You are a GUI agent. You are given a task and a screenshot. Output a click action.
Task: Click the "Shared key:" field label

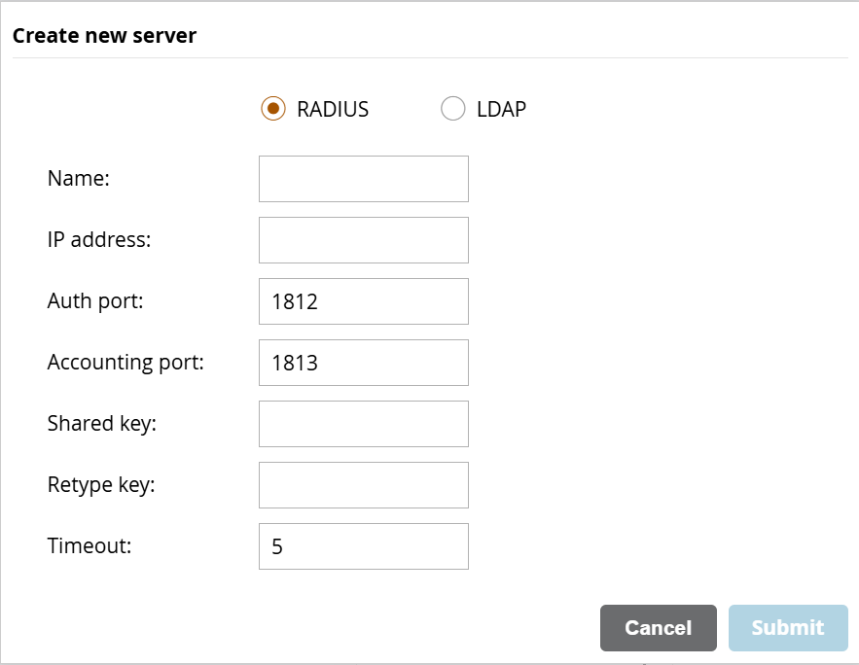coord(101,424)
